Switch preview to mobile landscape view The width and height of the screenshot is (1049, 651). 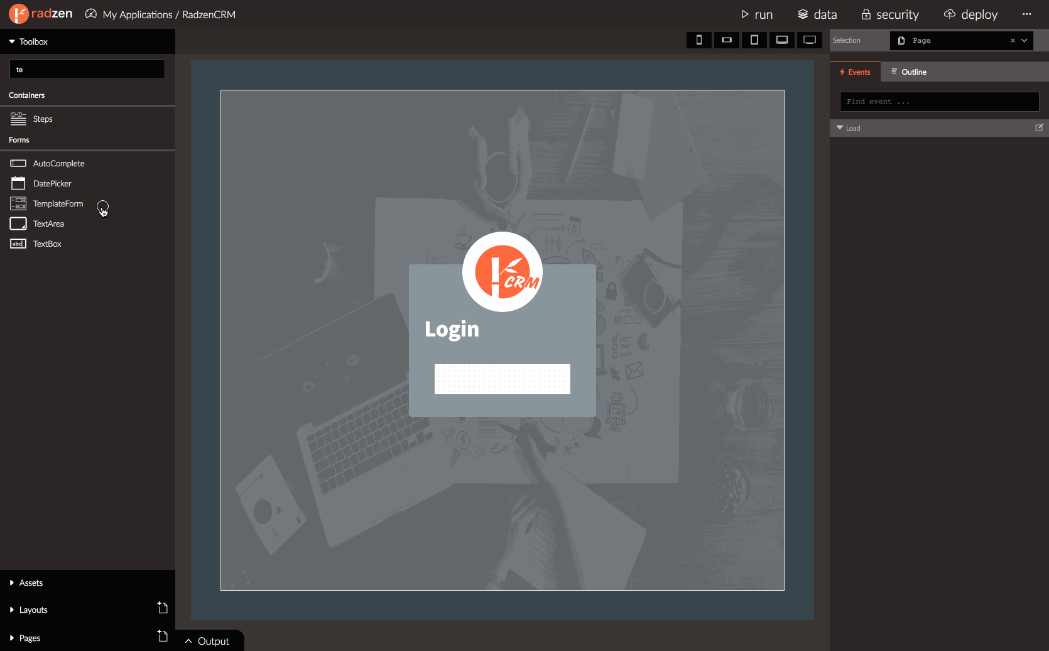tap(726, 40)
